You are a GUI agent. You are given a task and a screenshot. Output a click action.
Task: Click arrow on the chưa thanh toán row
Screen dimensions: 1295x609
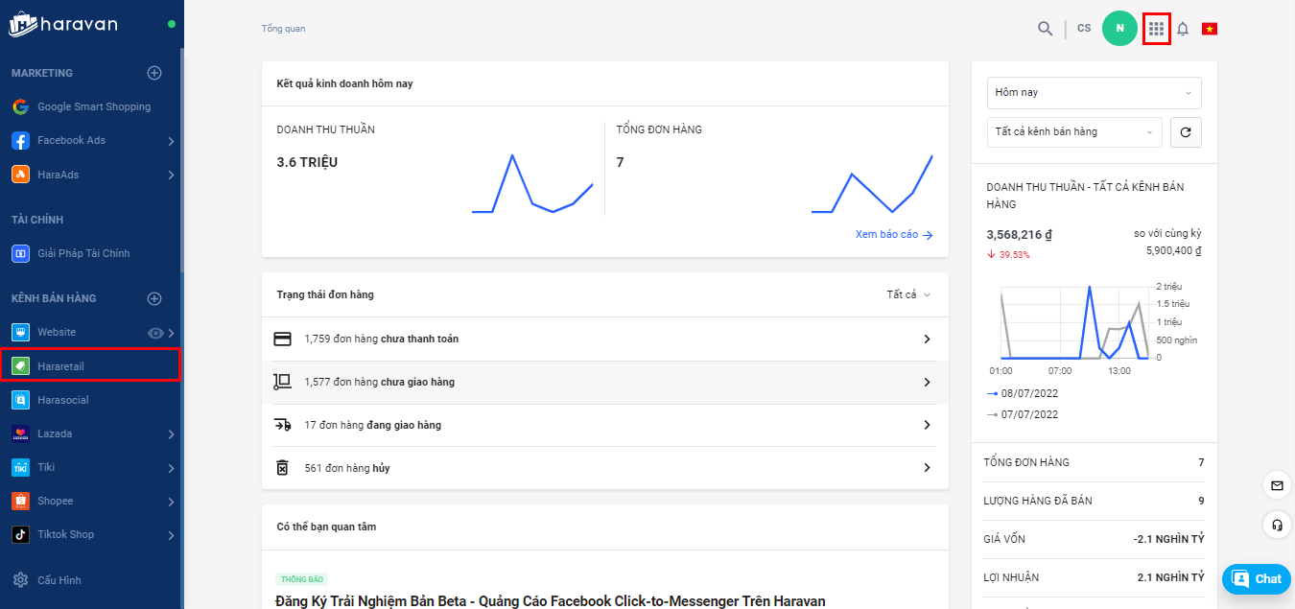[927, 340]
